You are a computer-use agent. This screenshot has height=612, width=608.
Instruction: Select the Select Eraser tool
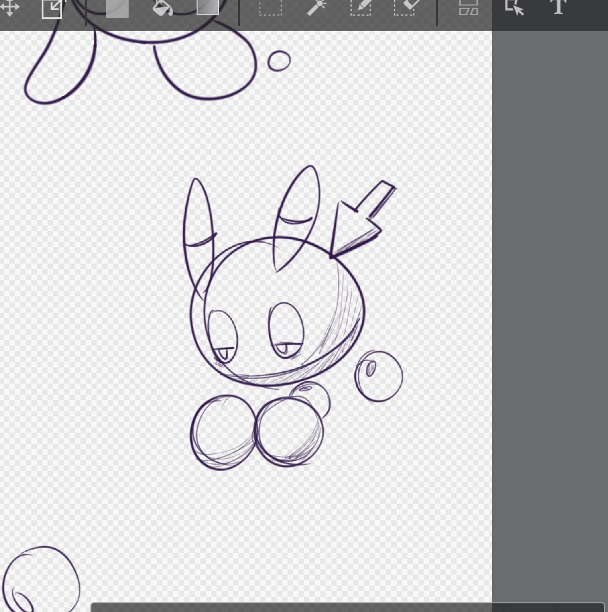tap(406, 8)
